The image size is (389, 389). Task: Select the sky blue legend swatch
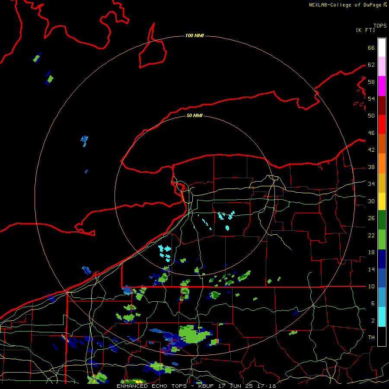[x=382, y=297]
